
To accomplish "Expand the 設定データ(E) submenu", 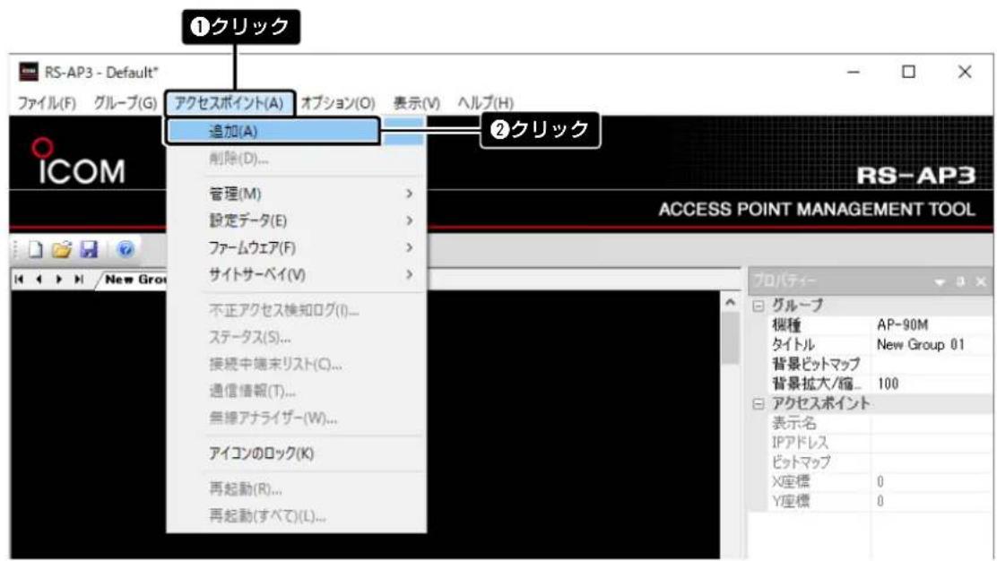I will [296, 220].
